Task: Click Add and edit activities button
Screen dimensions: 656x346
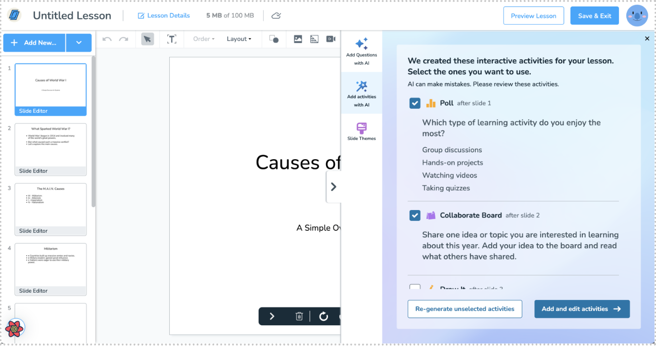Action: (581, 309)
